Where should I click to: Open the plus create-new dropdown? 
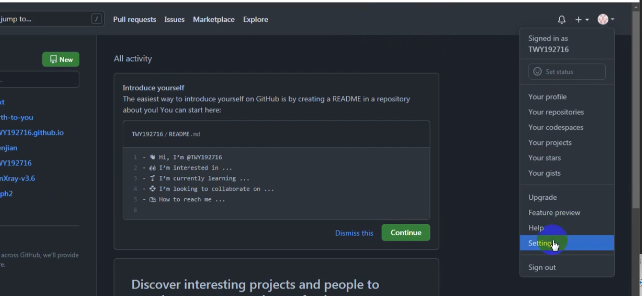[x=582, y=20]
